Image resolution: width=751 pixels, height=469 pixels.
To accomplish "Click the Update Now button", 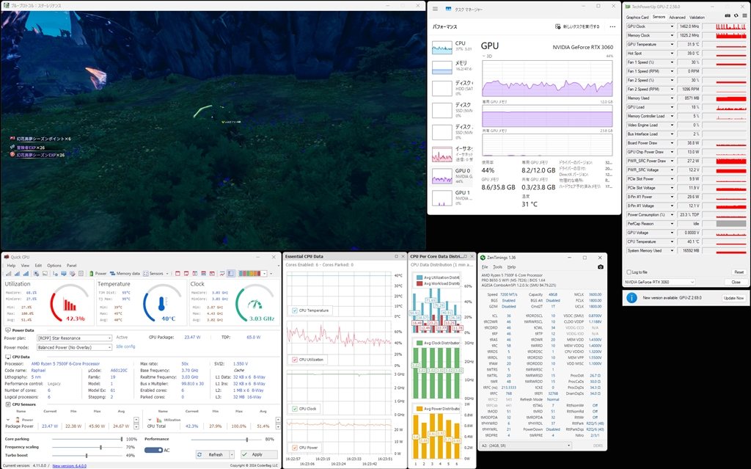I will 733,298.
